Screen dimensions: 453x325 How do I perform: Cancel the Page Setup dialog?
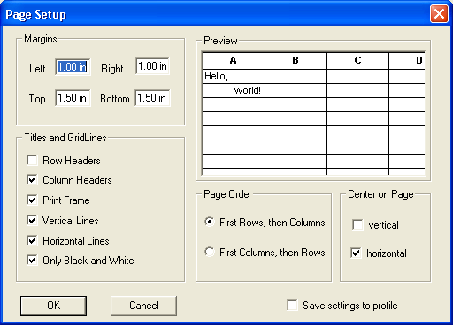pos(144,306)
